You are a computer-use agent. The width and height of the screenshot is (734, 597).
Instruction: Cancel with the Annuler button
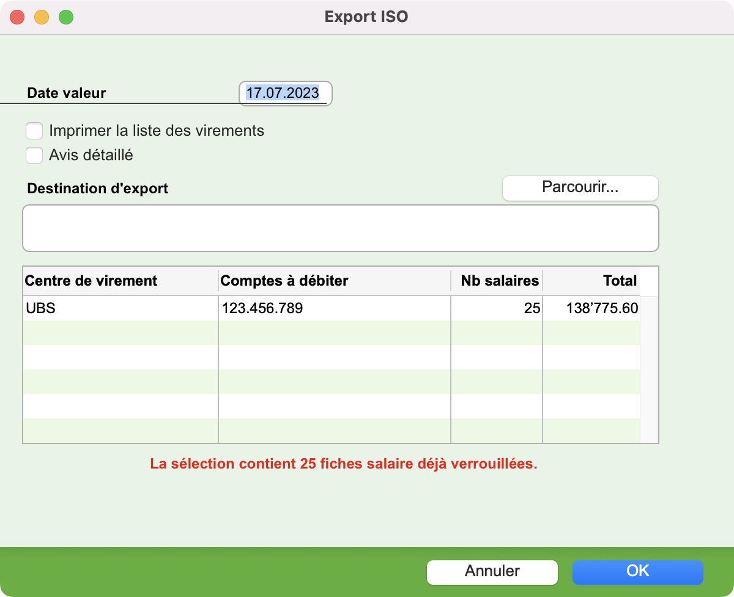coord(492,572)
